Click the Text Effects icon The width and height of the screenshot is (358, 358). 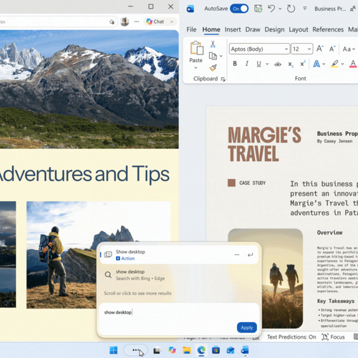click(316, 64)
